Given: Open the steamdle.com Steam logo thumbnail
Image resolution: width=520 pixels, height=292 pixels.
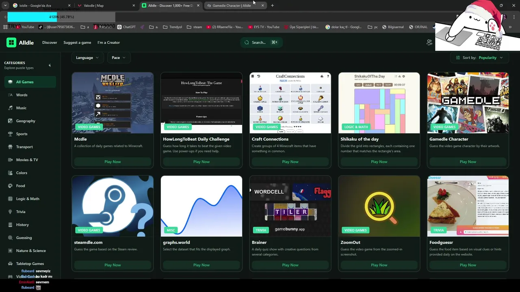Looking at the screenshot, I should pyautogui.click(x=113, y=206).
